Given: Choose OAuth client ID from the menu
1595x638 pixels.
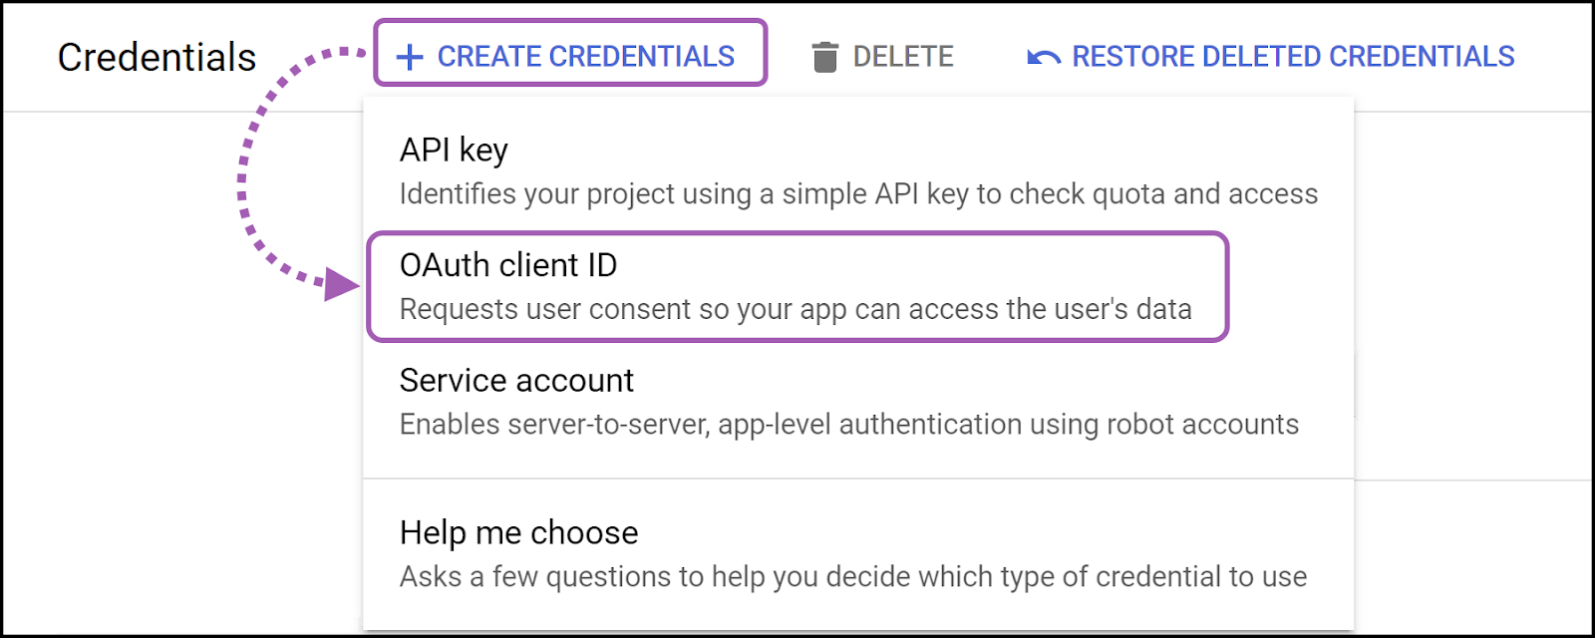Looking at the screenshot, I should coord(508,265).
